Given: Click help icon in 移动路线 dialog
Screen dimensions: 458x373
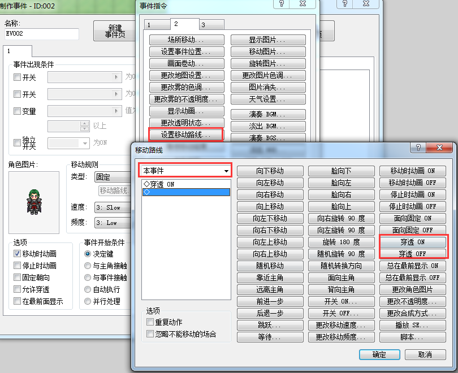Looking at the screenshot, I should click(x=418, y=148).
